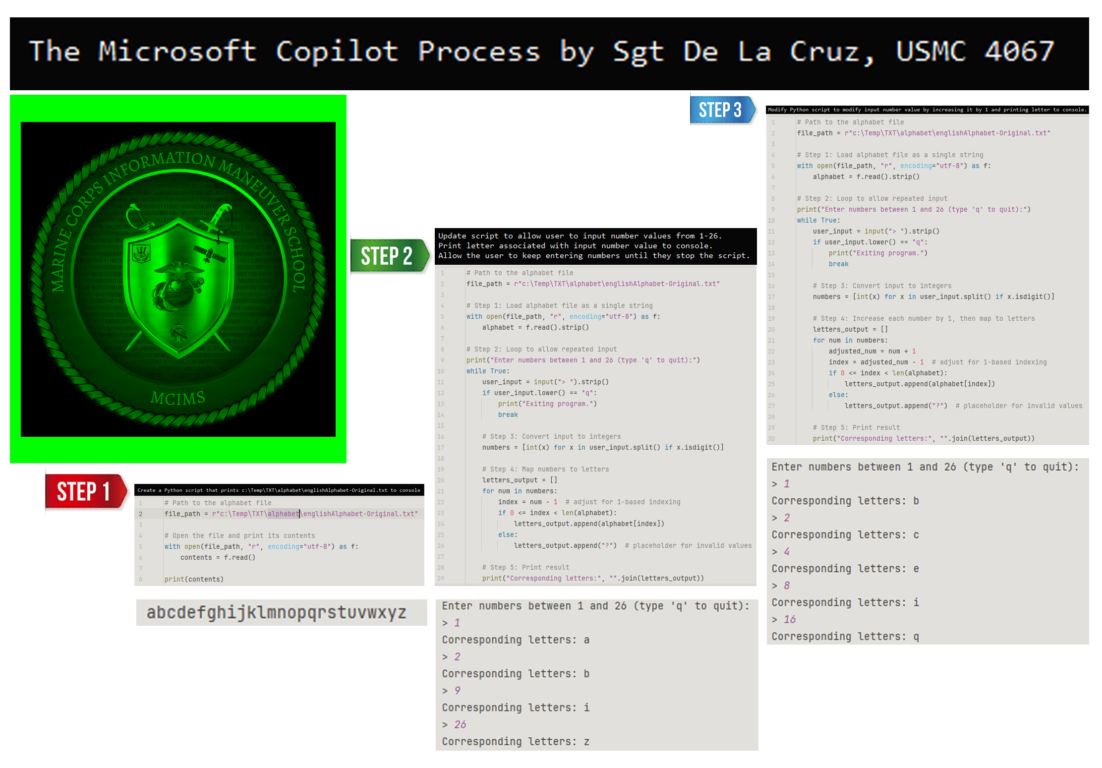
Task: Click the Step 3 prompt 'Modify Python script'
Action: 927,110
